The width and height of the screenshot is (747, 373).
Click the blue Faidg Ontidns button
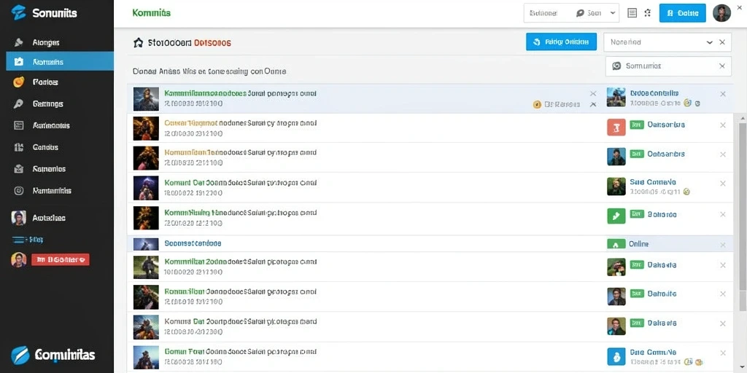(x=561, y=42)
